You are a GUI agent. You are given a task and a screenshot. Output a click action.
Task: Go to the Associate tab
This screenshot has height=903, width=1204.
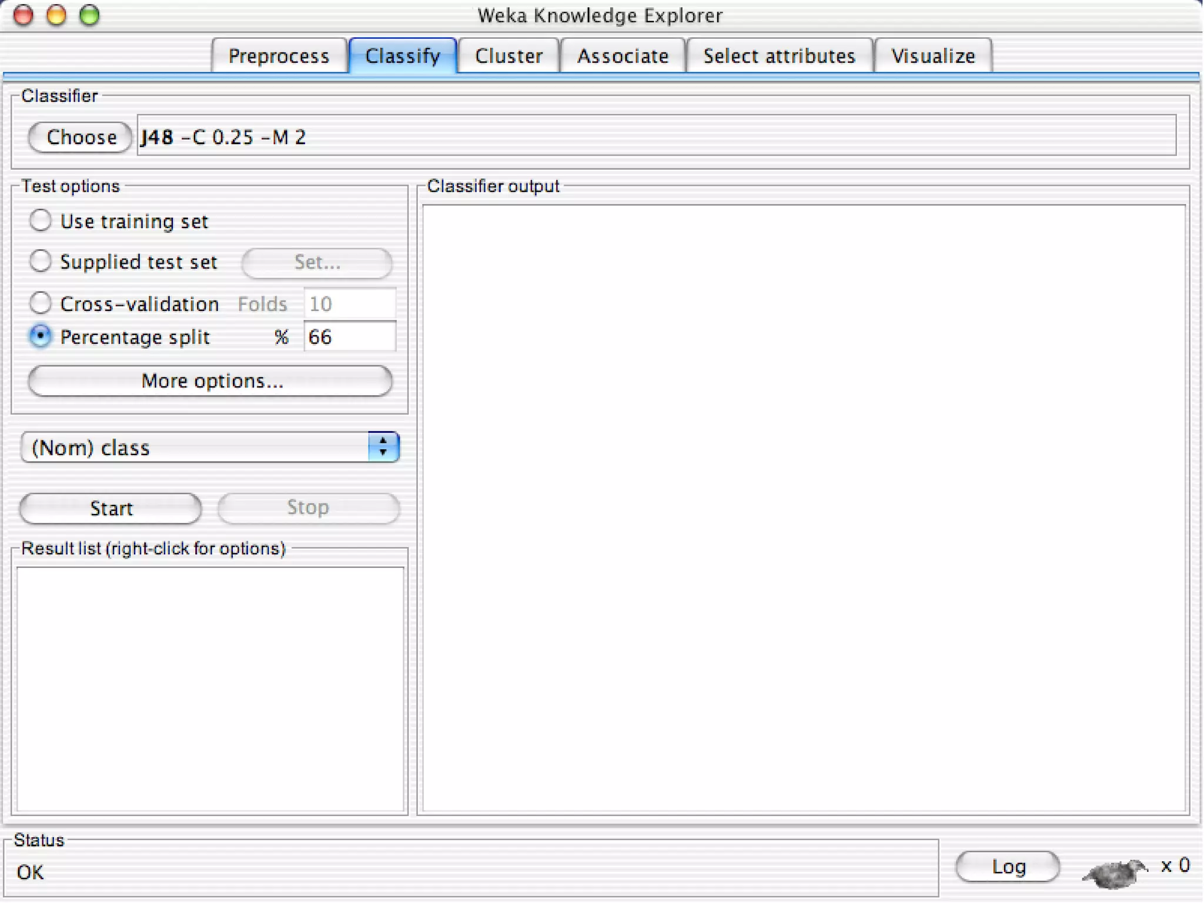pos(623,56)
